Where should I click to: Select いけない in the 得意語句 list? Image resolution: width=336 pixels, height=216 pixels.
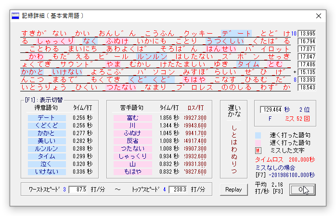pyautogui.click(x=47, y=172)
